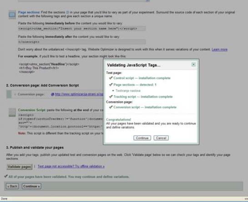Click the utmx_section script code field
The height and width of the screenshot is (202, 248).
tap(81, 29)
